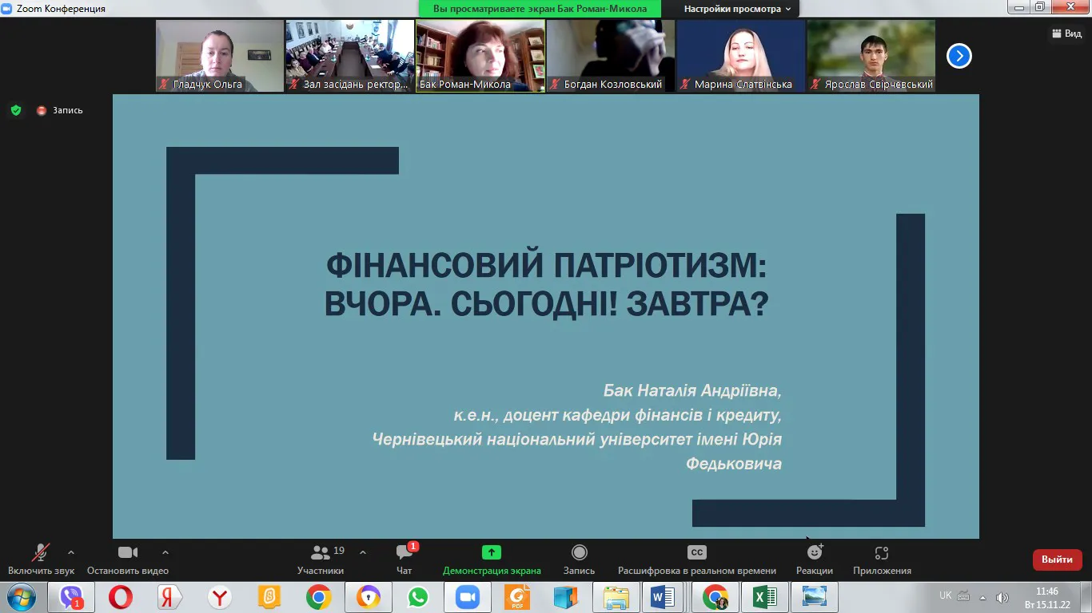Open first Google Chrome taskbar icon
The height and width of the screenshot is (613, 1092).
click(x=319, y=597)
